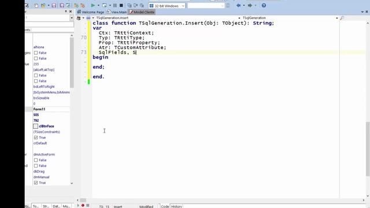This screenshot has width=370, height=208.
Task: Click the bsSizeable property value
Action: point(41,98)
